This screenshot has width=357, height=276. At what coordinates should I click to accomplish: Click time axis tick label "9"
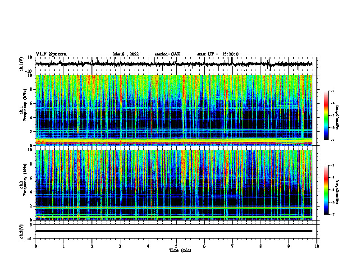(288, 246)
